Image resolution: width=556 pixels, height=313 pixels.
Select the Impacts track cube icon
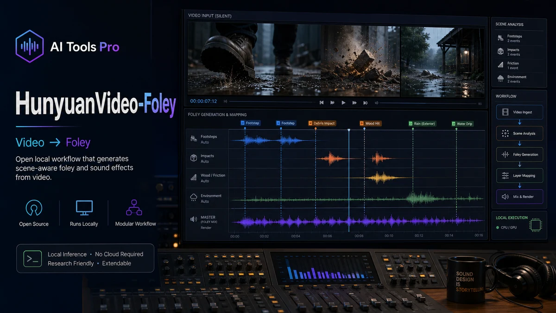pyautogui.click(x=193, y=158)
